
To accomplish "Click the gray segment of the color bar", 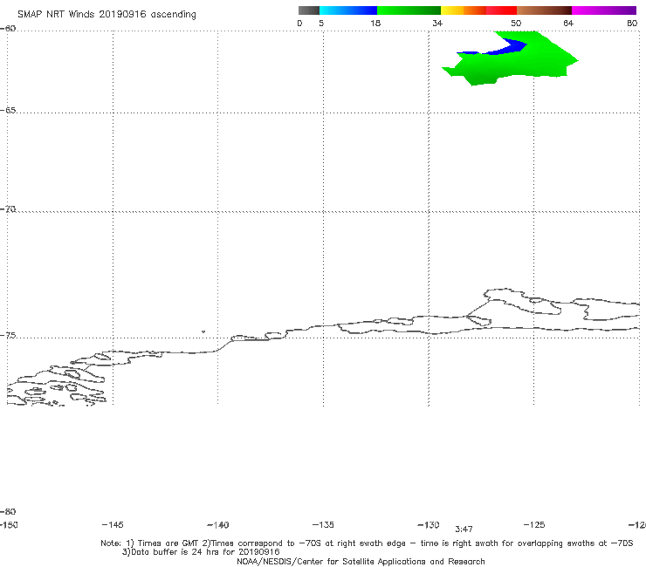I will point(308,10).
